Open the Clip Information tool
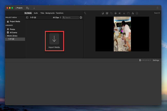 137,13
